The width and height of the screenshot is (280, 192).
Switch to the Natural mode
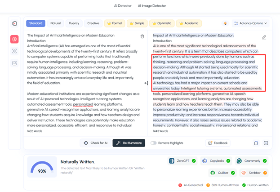click(x=56, y=23)
